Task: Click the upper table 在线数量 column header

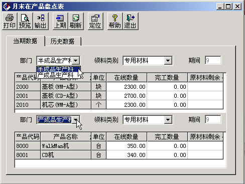Action: click(x=127, y=78)
